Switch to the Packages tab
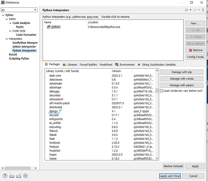208x181 pixels. click(x=52, y=64)
